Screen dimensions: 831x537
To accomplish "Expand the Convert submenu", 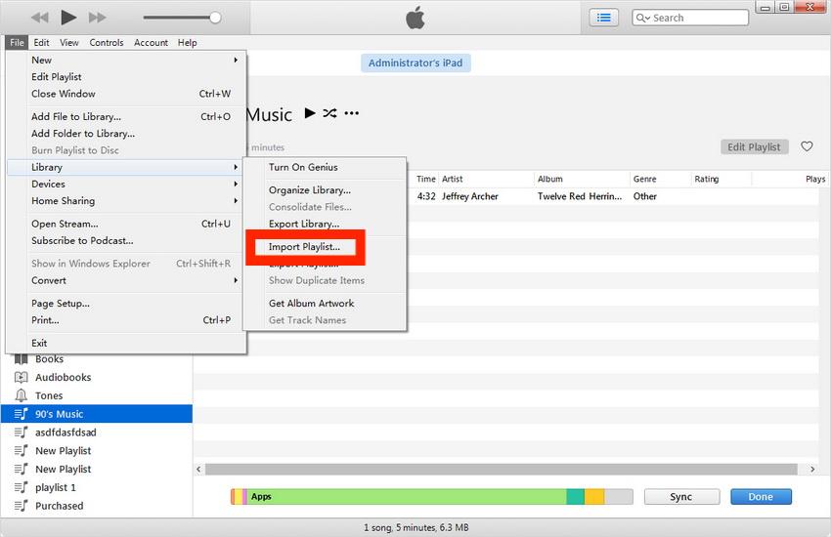I will [x=126, y=280].
